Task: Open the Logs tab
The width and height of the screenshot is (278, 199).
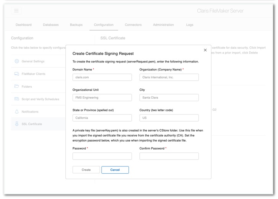Action: tap(190, 25)
